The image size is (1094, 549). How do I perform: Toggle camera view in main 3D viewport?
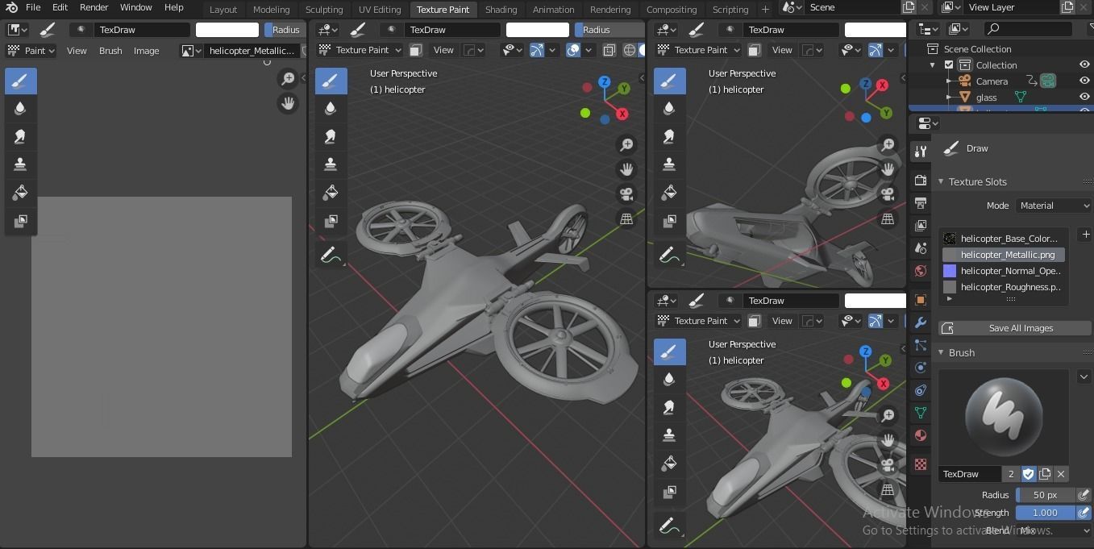pyautogui.click(x=626, y=194)
